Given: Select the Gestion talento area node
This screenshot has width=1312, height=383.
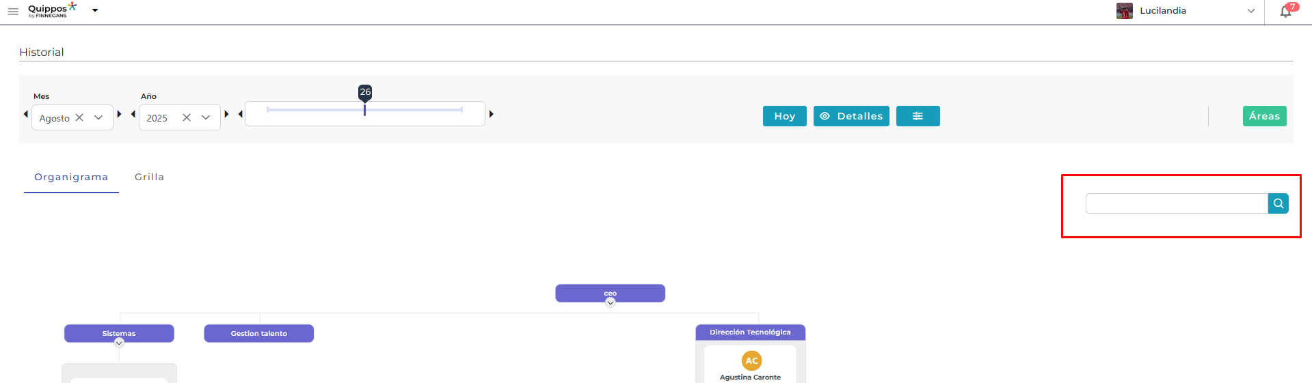Looking at the screenshot, I should click(x=259, y=333).
